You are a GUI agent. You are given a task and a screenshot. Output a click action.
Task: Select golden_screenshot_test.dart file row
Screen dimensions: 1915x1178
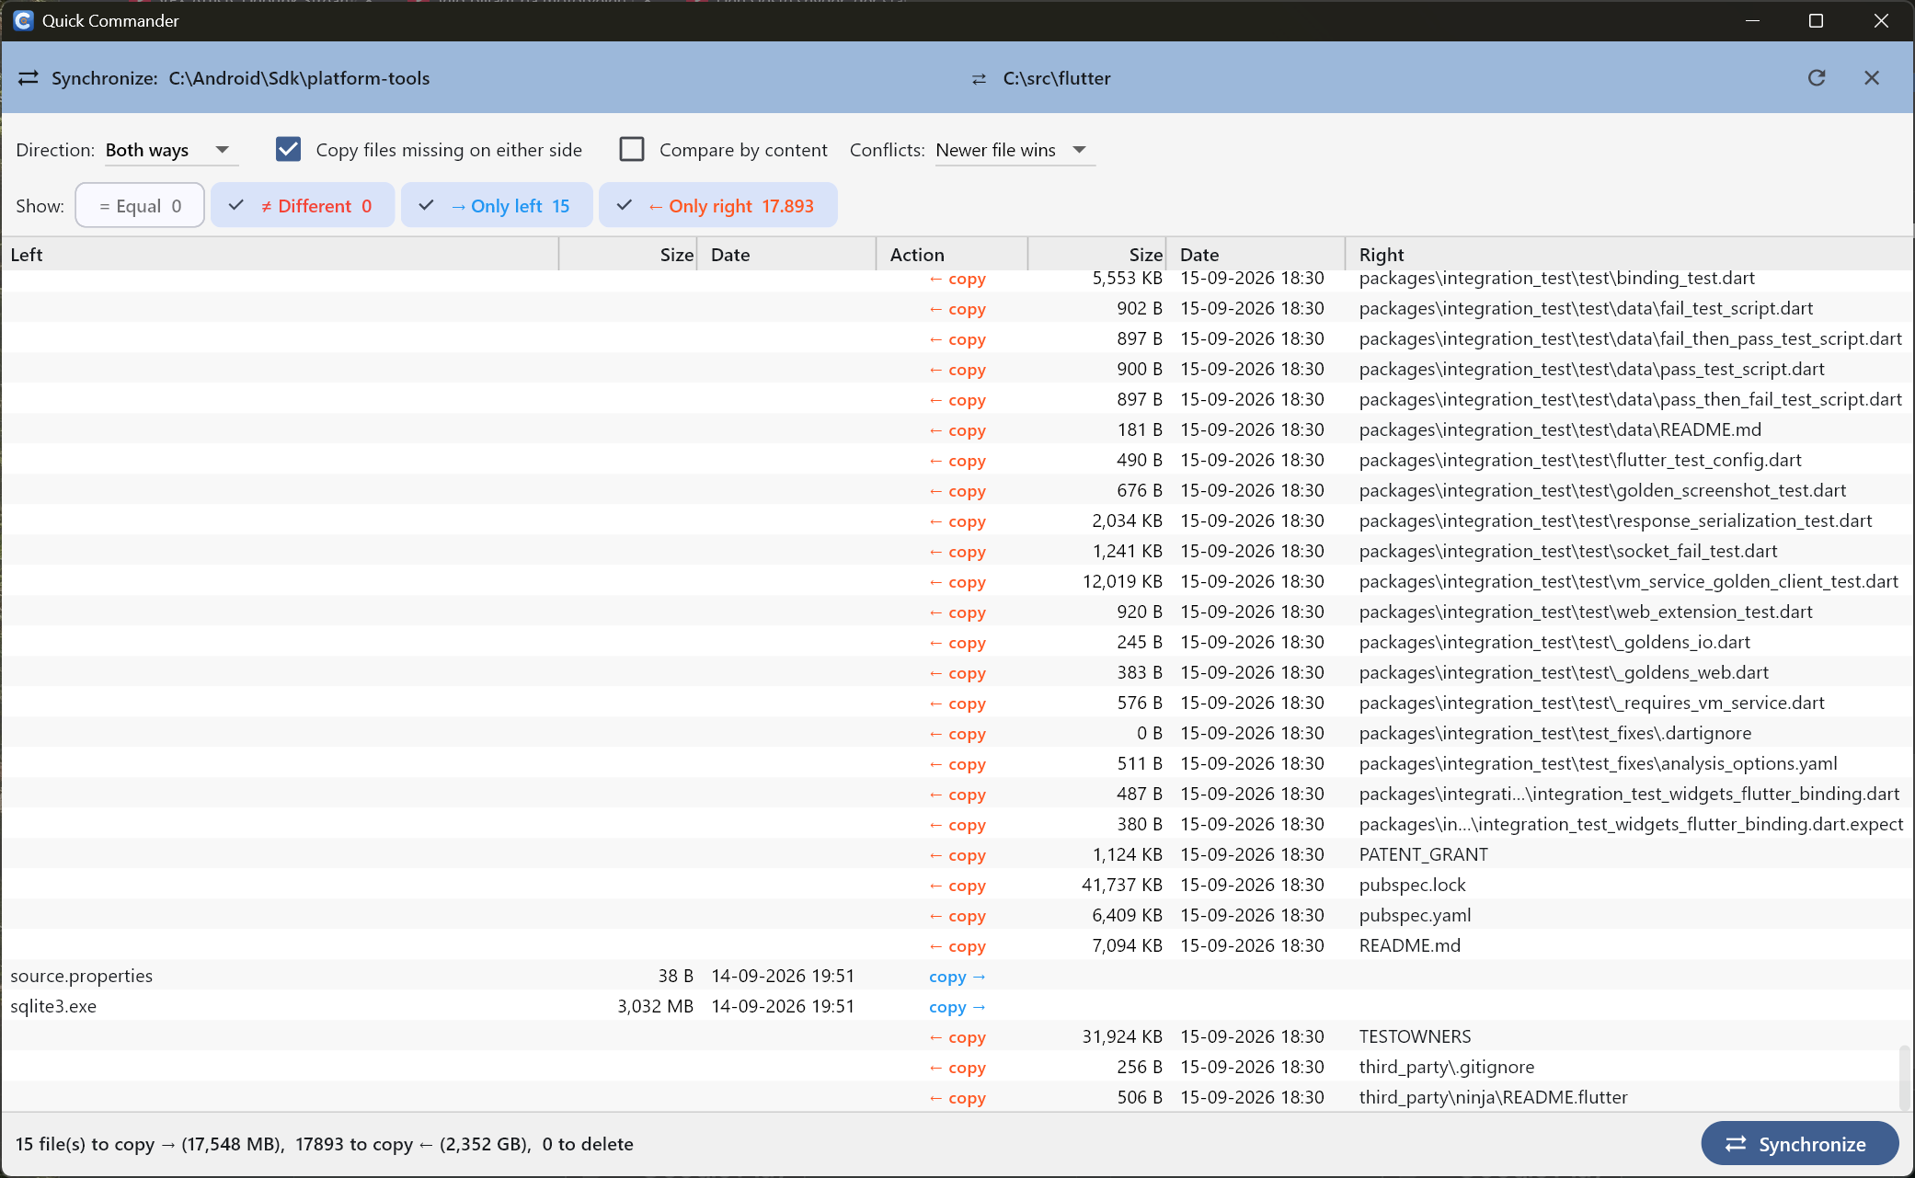(957, 490)
